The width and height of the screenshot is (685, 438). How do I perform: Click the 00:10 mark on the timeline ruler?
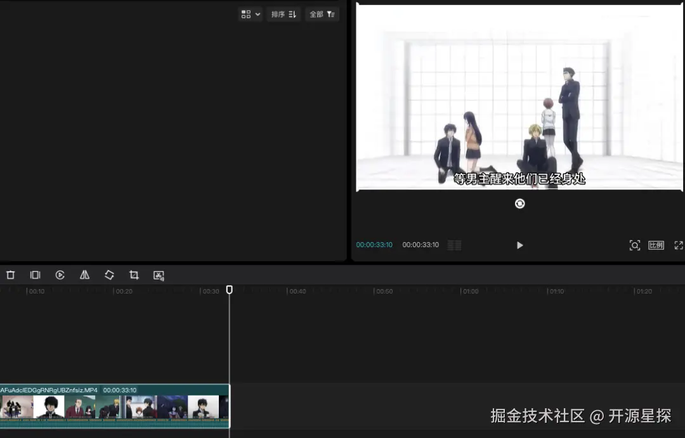pos(37,292)
